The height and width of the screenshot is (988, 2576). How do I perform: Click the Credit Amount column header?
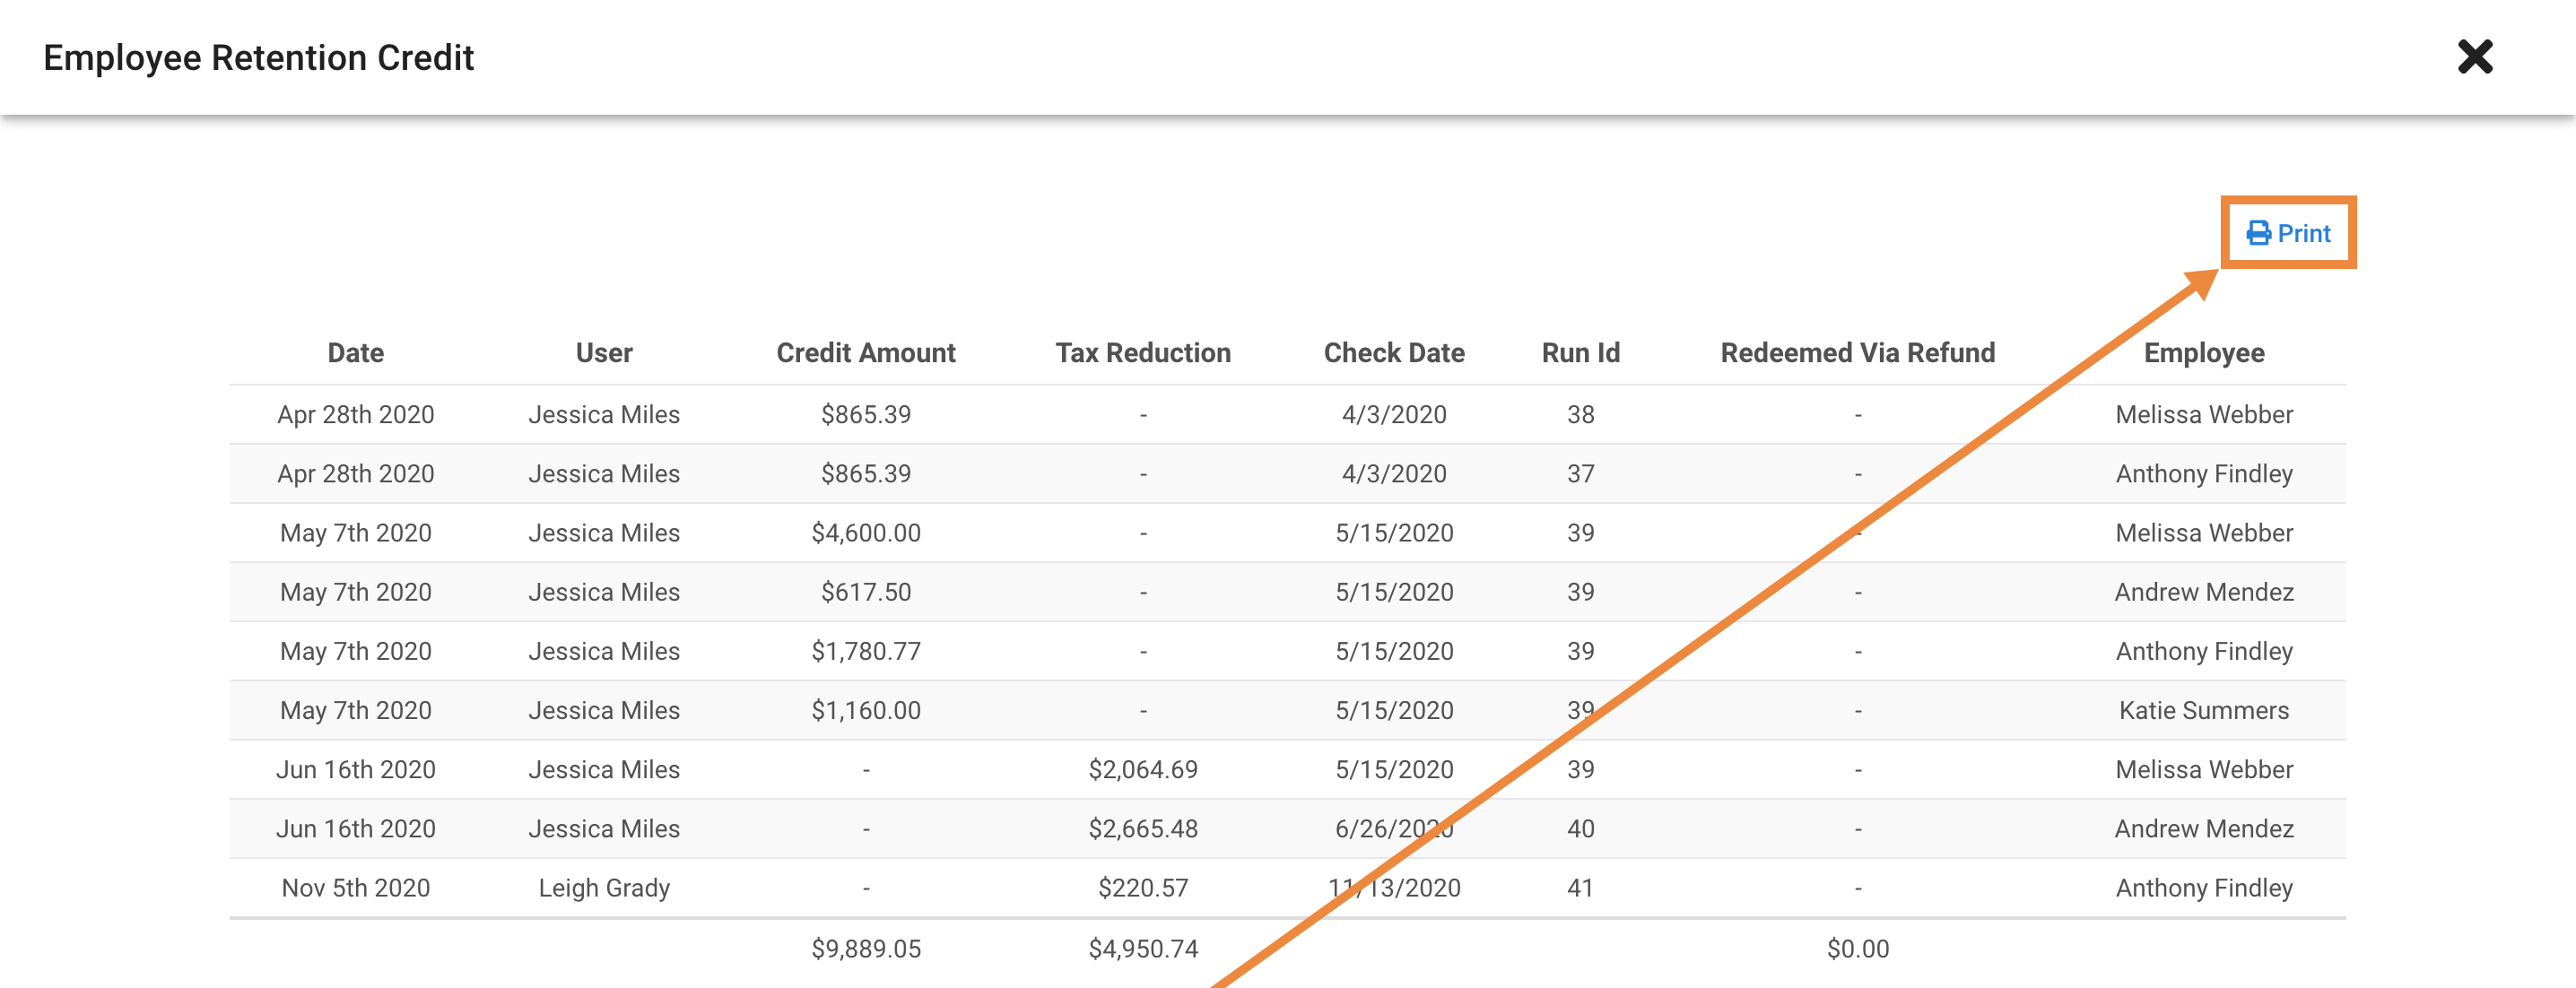pos(866,353)
